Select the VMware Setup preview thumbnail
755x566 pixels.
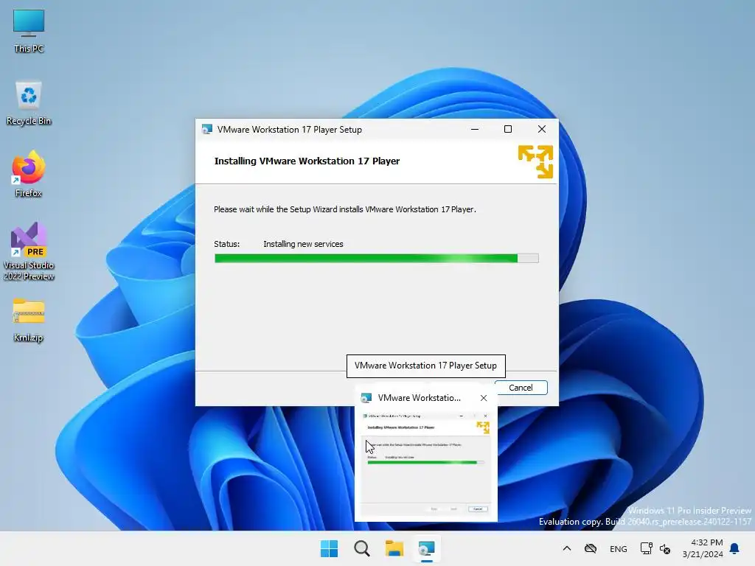[x=425, y=463]
